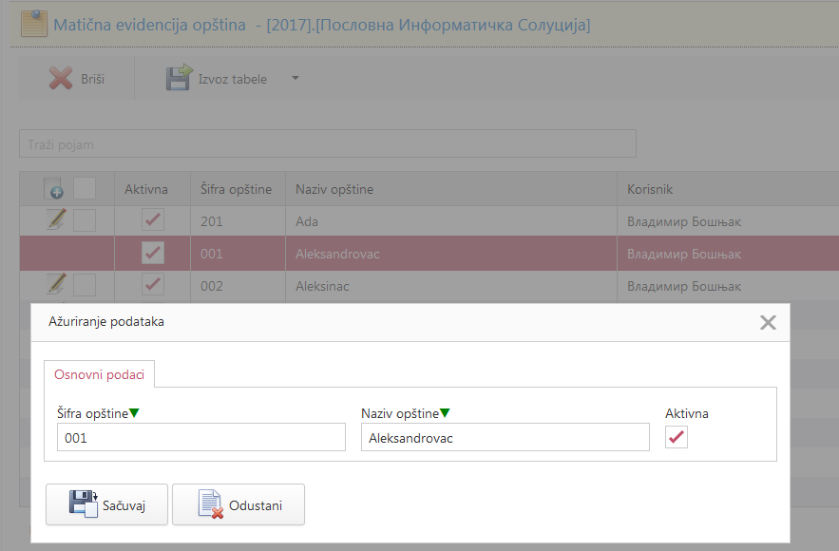Tick the select-all checkbox in table header

coord(85,189)
